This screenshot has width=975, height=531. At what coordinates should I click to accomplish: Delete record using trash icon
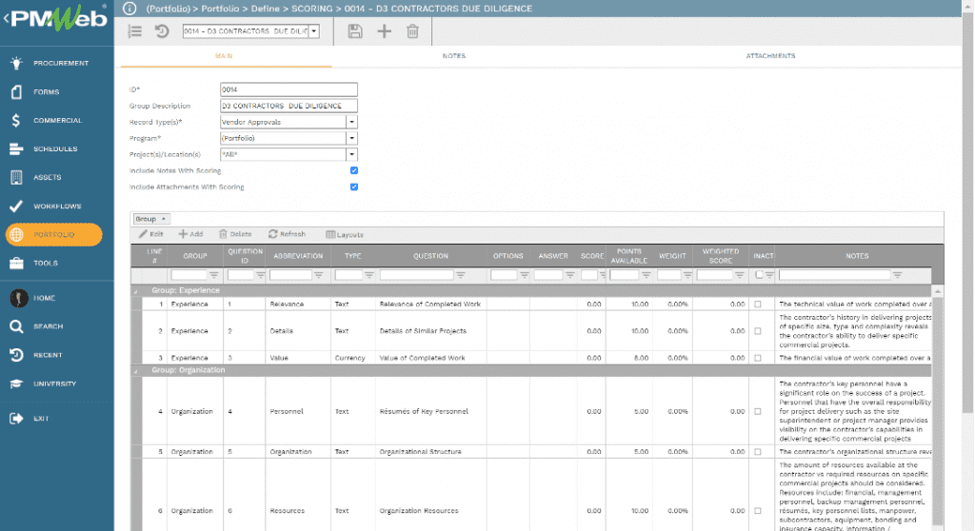pos(412,31)
